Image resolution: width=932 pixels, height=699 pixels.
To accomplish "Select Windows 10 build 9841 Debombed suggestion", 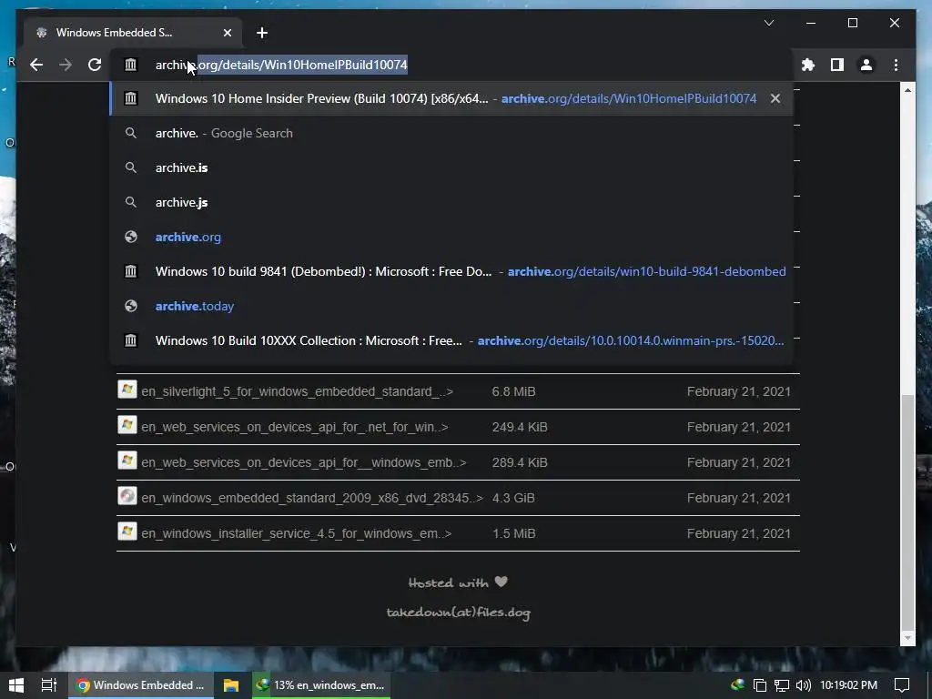I will click(x=451, y=271).
